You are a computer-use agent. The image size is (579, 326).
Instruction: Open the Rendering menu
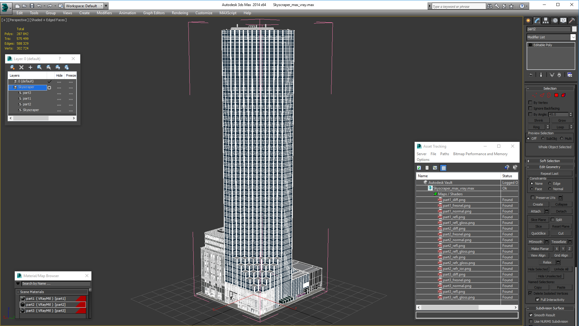pos(180,13)
